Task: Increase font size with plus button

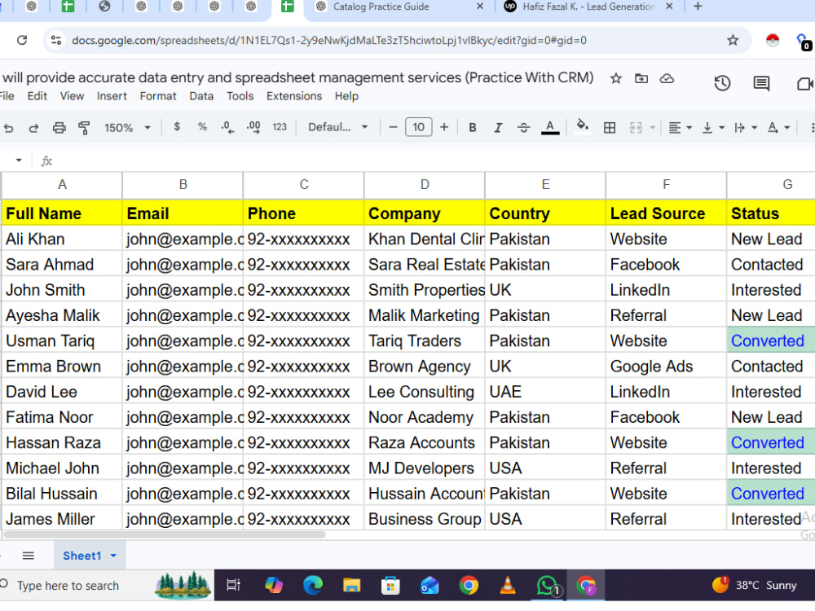Action: 444,127
